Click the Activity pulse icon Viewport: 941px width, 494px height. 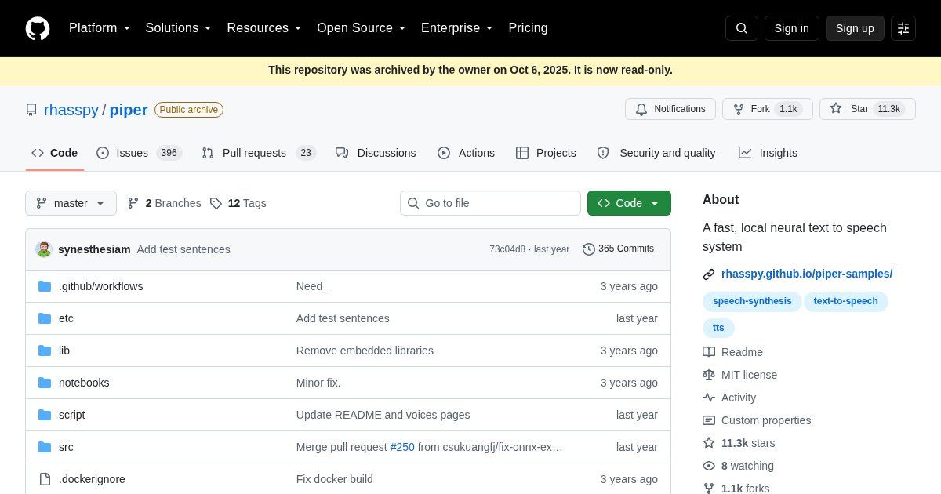[x=709, y=398]
